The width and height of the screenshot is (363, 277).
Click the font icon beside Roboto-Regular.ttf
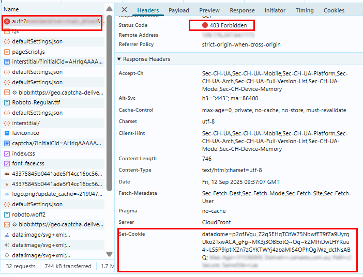pyautogui.click(x=7, y=102)
